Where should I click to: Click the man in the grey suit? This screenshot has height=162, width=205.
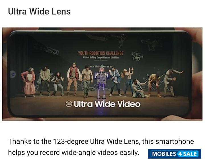(173, 82)
